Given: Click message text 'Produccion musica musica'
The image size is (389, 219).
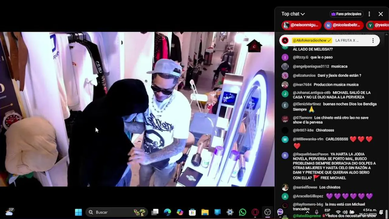Looking at the screenshot, I should coord(336,85).
